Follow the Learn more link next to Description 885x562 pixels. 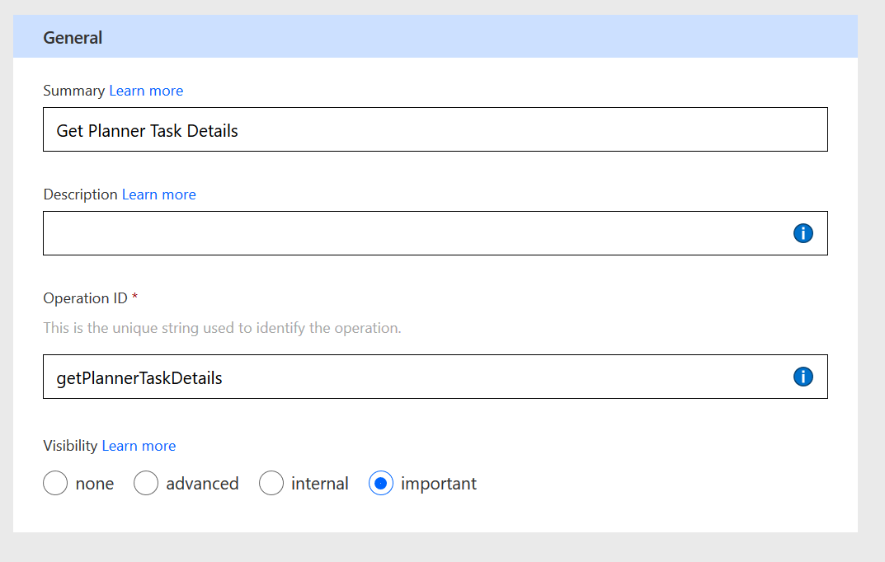tap(159, 194)
